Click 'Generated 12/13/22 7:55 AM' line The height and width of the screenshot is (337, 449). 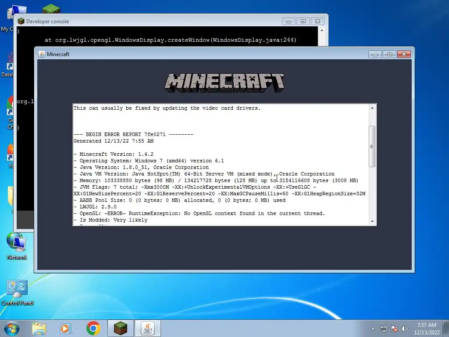[x=114, y=141]
